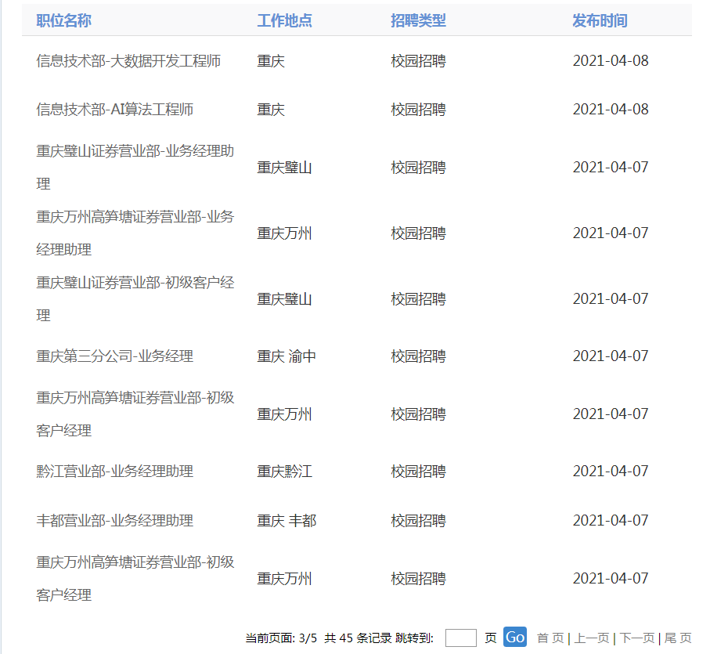
Task: Select location 重庆 丰都 cell
Action: (x=287, y=520)
